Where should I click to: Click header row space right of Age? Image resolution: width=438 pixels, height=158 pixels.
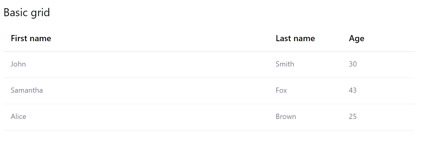coord(391,38)
